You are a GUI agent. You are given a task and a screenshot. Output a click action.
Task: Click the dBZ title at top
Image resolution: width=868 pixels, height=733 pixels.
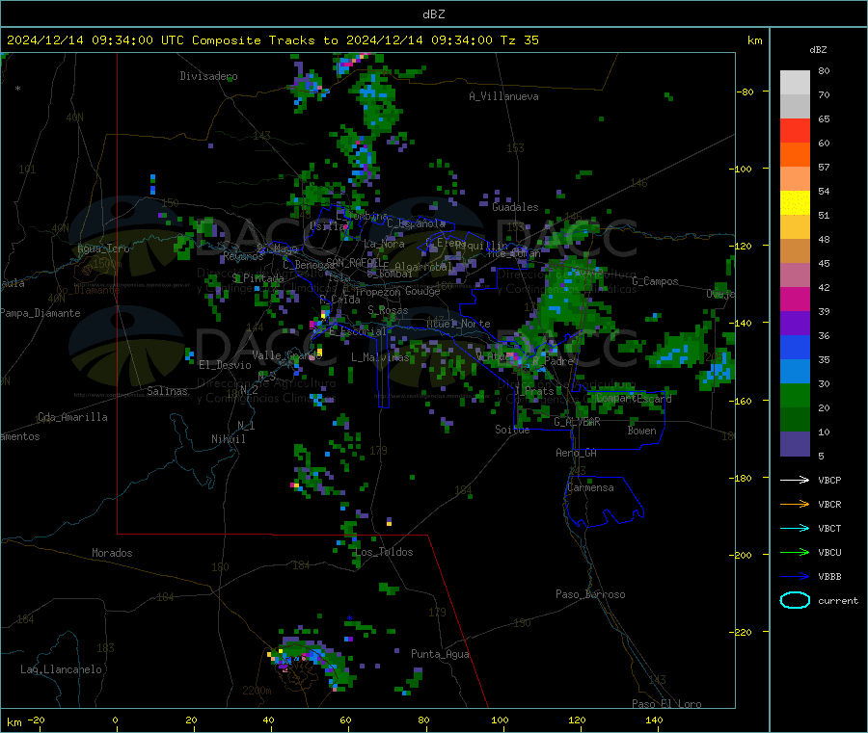tap(433, 14)
